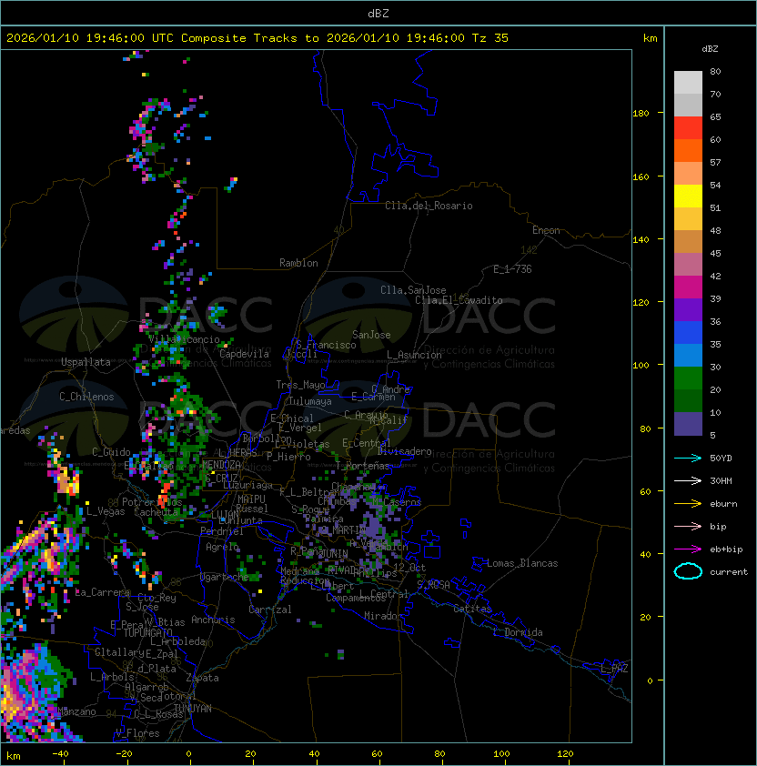Click the 'Ramblon' map label
This screenshot has width=757, height=766.
298,263
